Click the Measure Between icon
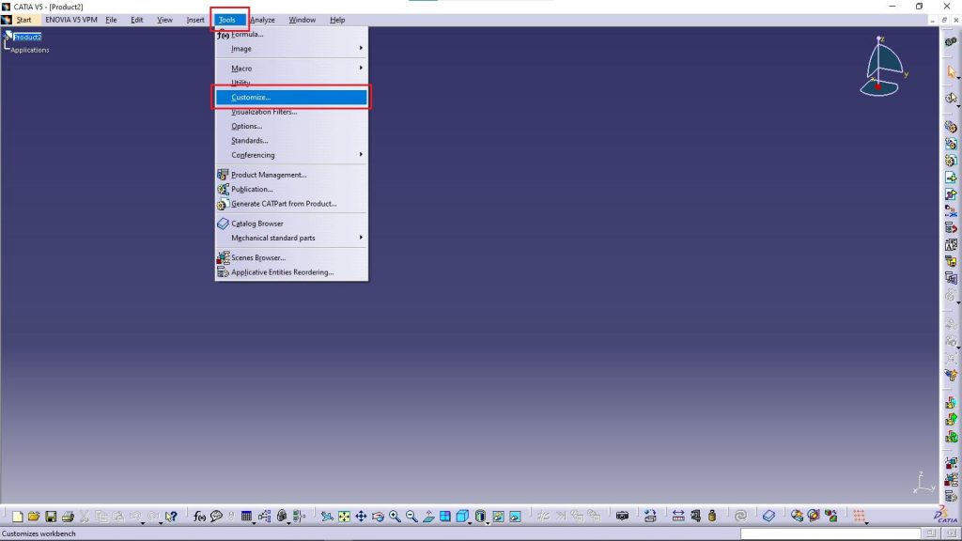 click(x=678, y=517)
